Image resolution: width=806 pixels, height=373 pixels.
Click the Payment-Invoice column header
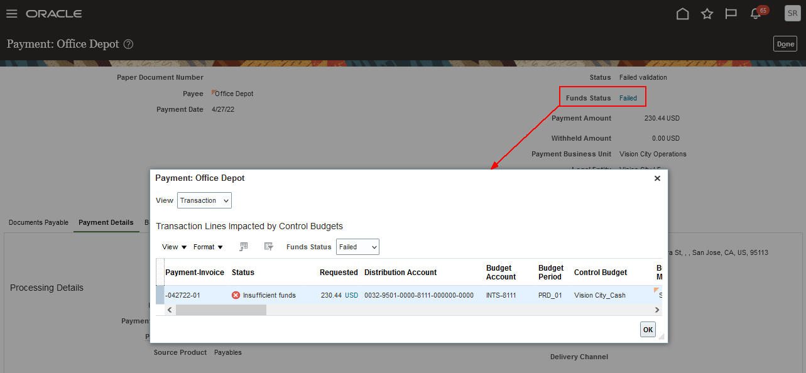[195, 273]
